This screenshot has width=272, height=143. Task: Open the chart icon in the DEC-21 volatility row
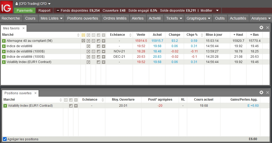click(x=98, y=57)
